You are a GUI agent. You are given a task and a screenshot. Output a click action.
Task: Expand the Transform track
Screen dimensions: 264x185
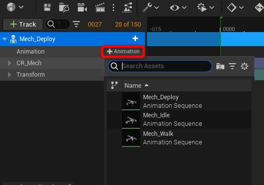click(10, 75)
